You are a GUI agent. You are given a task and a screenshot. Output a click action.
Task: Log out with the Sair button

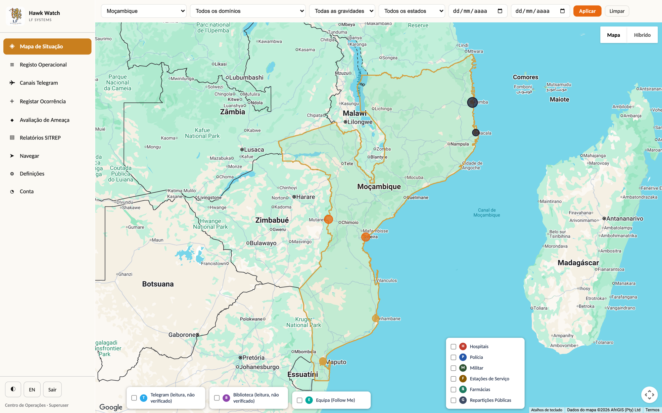click(52, 389)
